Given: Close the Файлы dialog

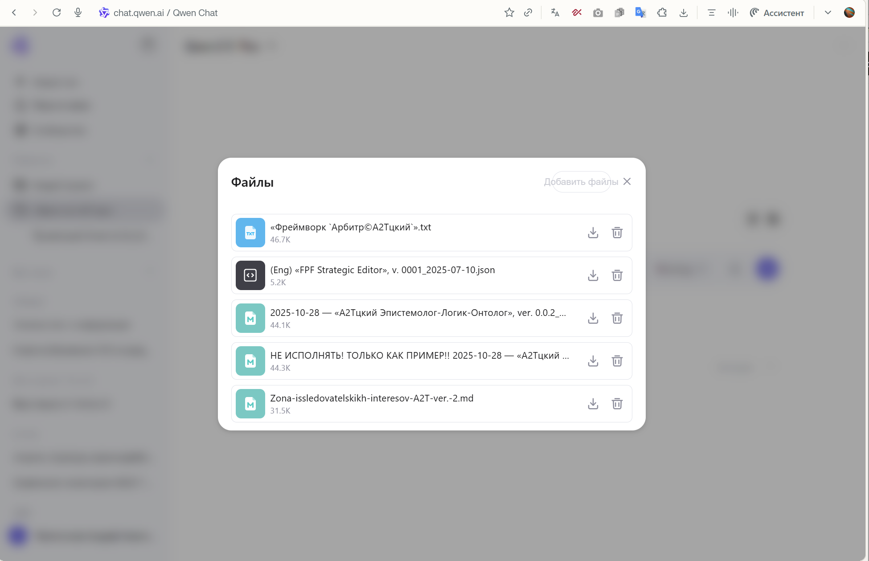Looking at the screenshot, I should 627,181.
